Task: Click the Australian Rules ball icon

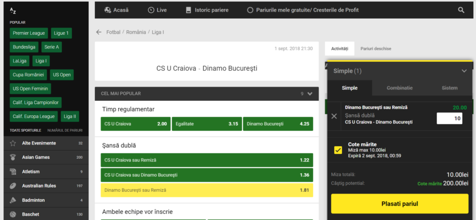Action: [13, 186]
